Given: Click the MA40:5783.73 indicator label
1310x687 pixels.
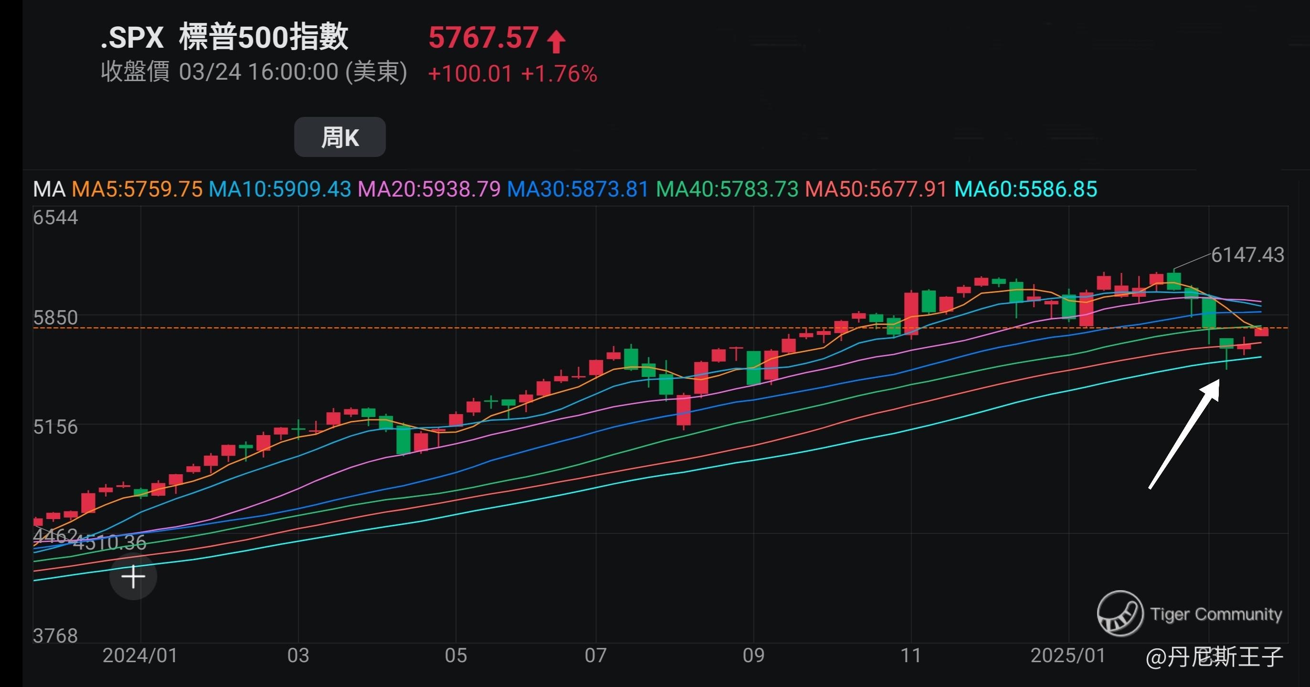Looking at the screenshot, I should (727, 189).
